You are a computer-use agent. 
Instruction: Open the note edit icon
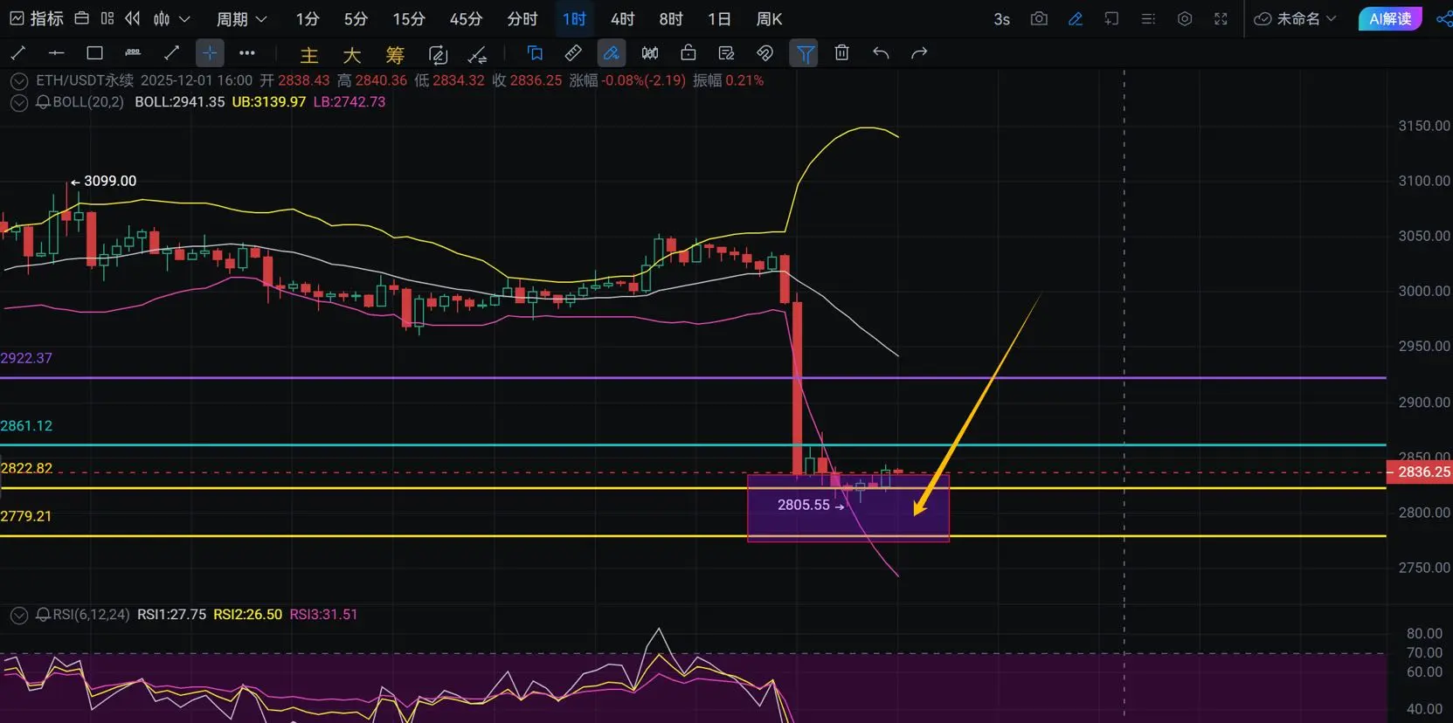coord(726,53)
